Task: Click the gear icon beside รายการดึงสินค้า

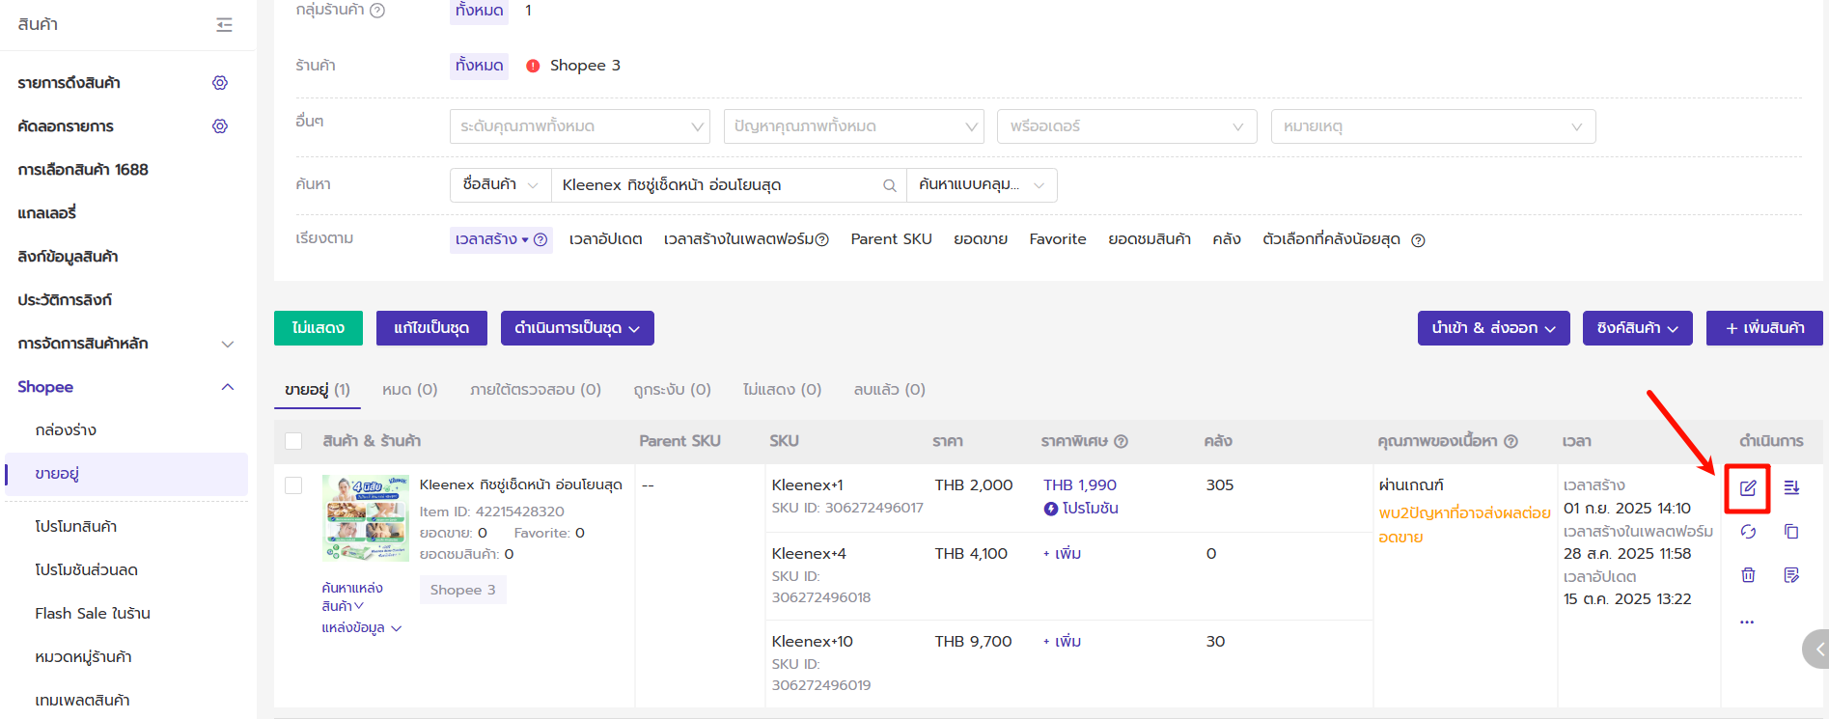Action: pyautogui.click(x=220, y=83)
